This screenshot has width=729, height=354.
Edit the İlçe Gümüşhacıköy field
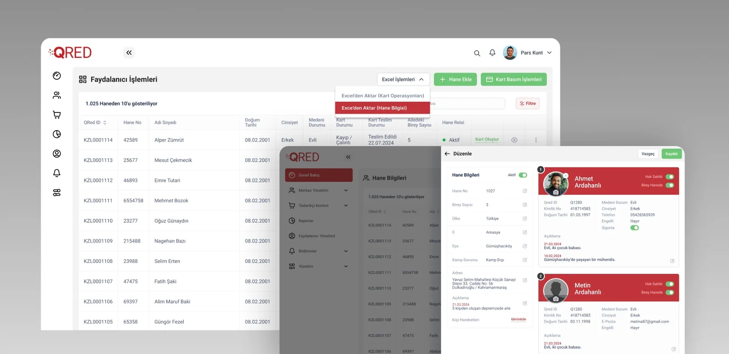coord(525,246)
